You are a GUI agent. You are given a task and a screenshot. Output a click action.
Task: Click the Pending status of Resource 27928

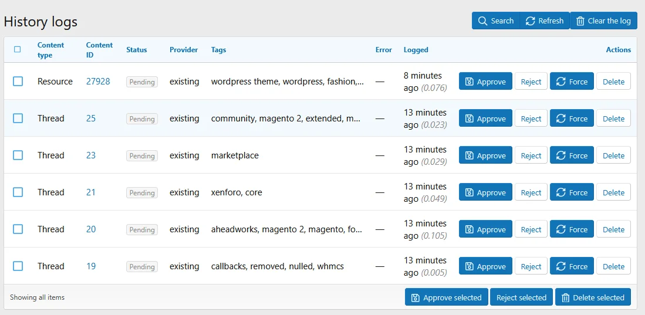(x=142, y=82)
